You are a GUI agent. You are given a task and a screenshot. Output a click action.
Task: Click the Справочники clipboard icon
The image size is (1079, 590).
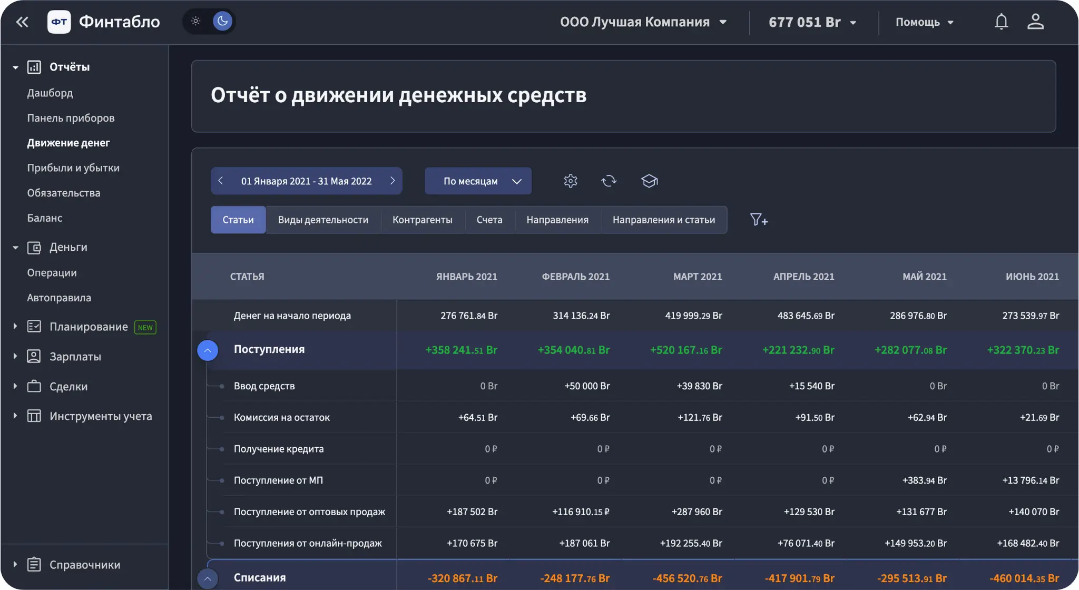[x=34, y=565]
